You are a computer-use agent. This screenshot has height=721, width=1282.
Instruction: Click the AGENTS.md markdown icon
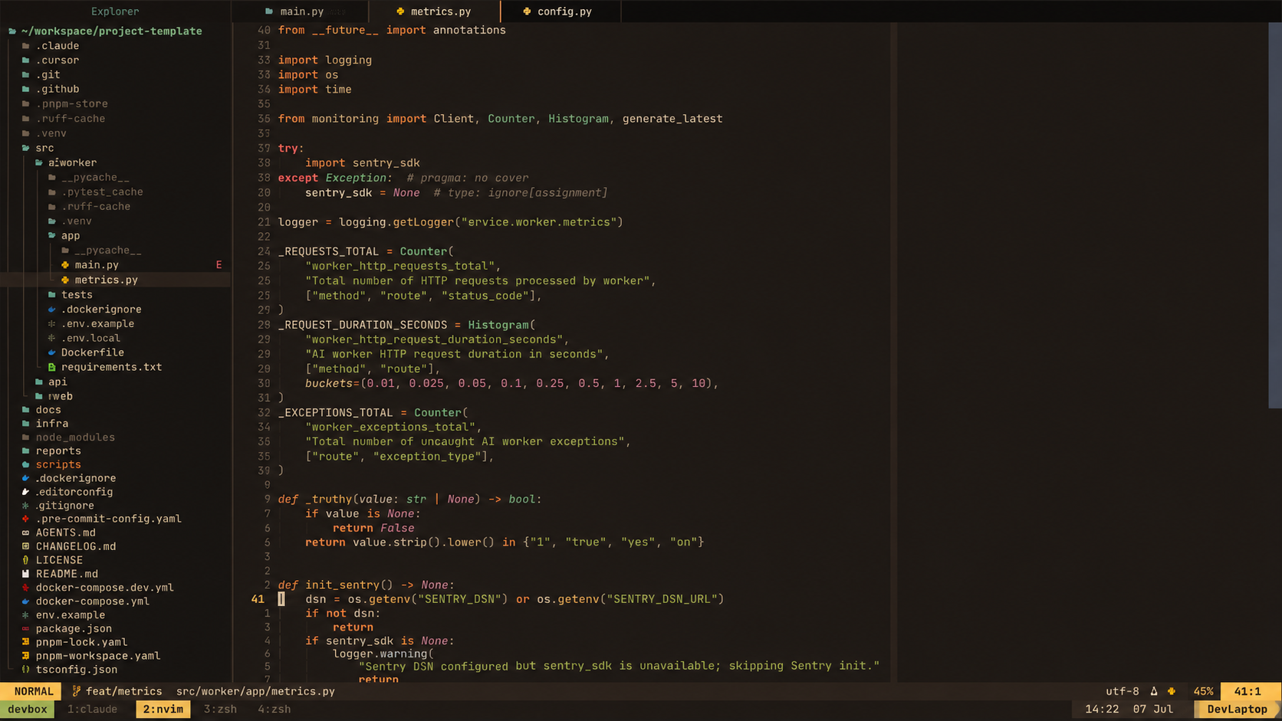[26, 533]
